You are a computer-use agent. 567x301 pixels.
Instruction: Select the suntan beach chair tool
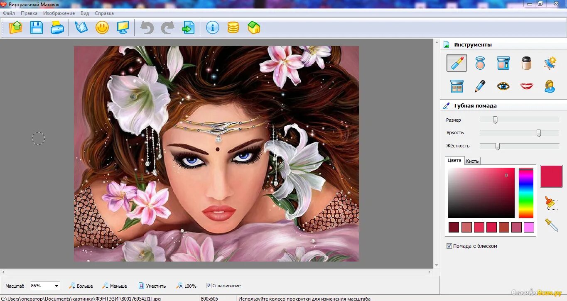[550, 63]
